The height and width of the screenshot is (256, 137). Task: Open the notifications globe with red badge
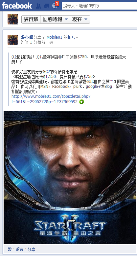[55, 5]
